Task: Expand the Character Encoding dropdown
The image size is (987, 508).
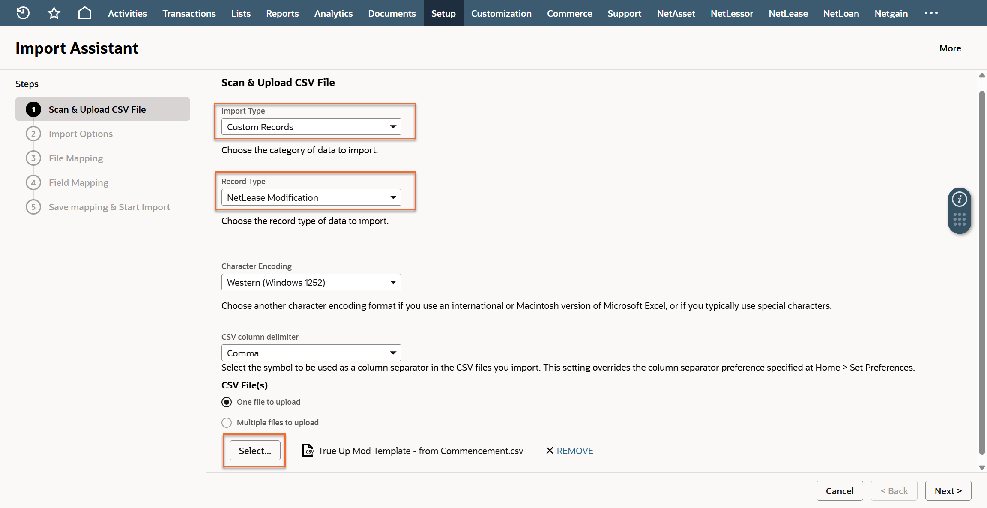Action: [311, 282]
